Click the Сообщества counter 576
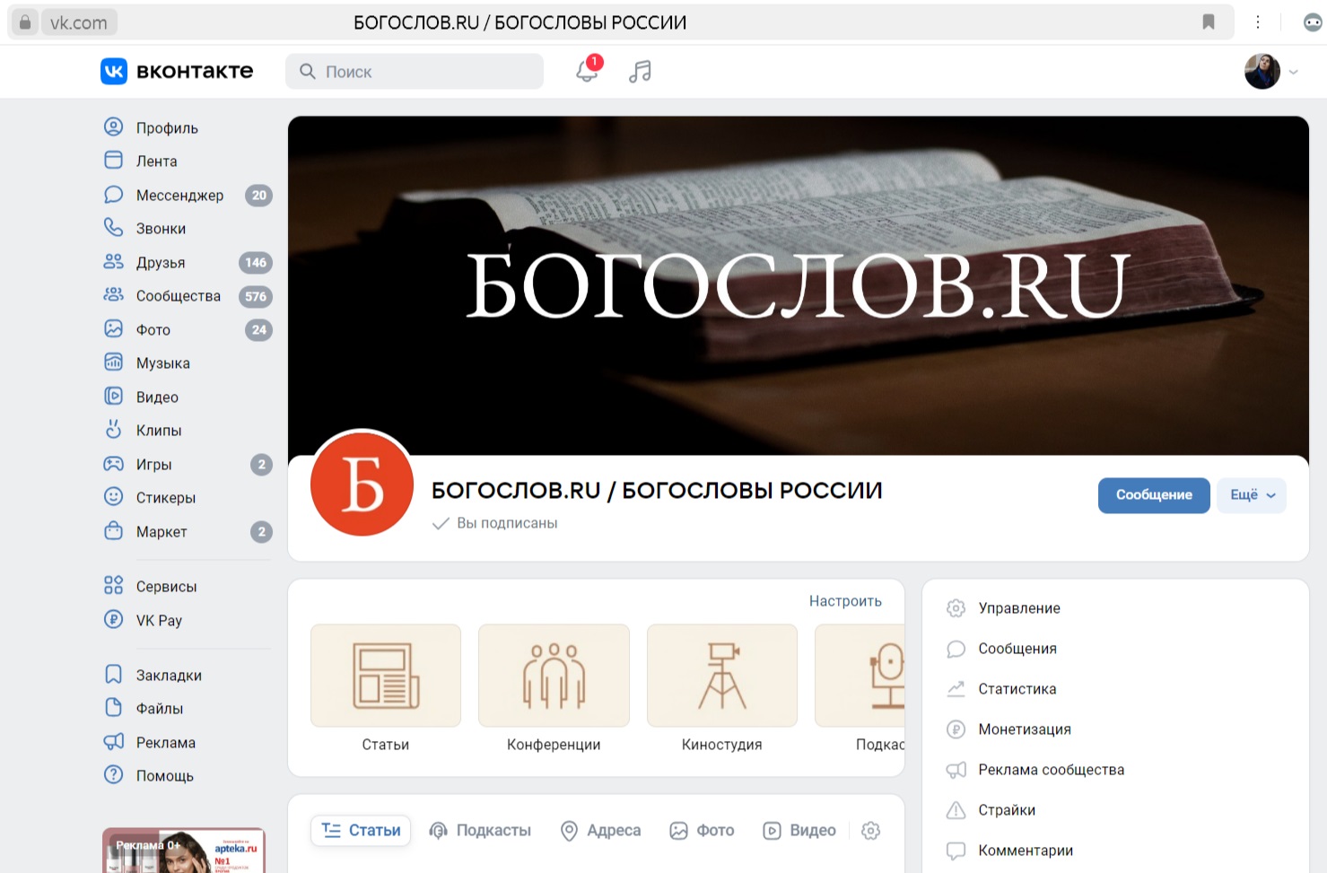The height and width of the screenshot is (873, 1327). [x=256, y=296]
